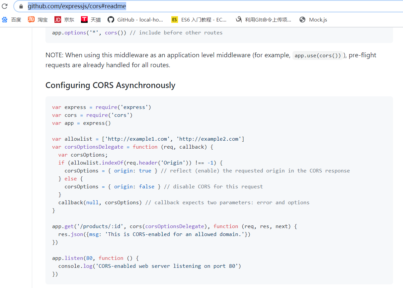Screen dimensions: 403x288
Task: Click the lock icon in address bar
Action: pos(21,6)
